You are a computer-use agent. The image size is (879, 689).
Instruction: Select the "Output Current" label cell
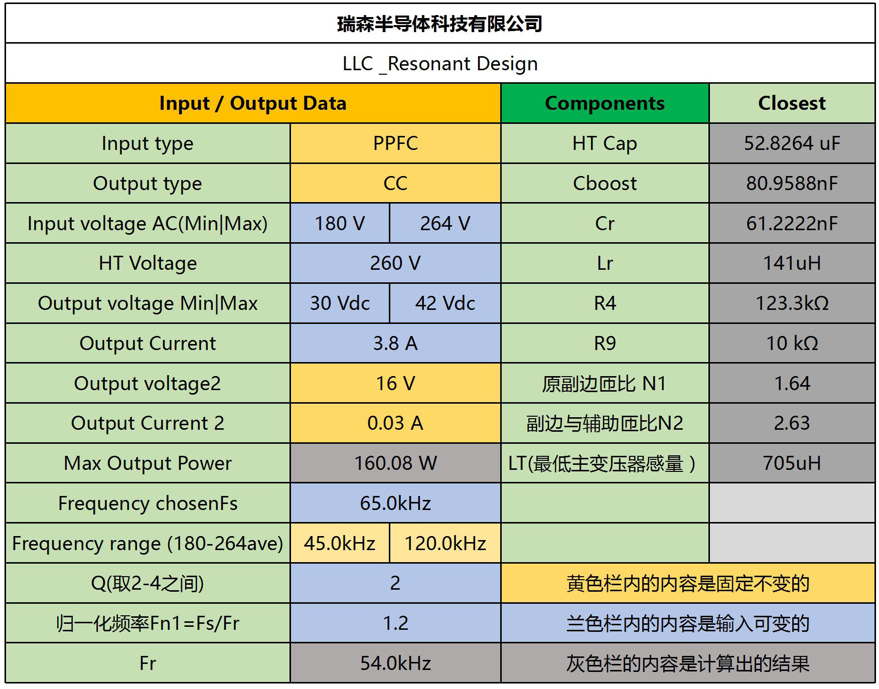[148, 343]
